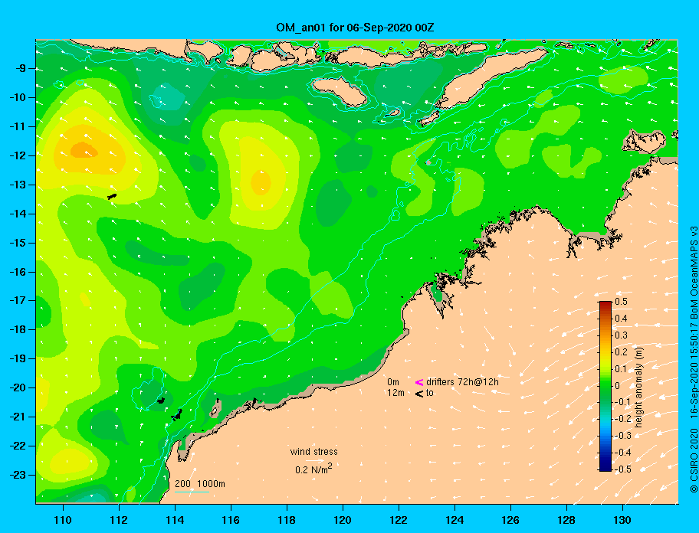
Task: Click the black 12m drifter marker in legend
Action: 419,393
